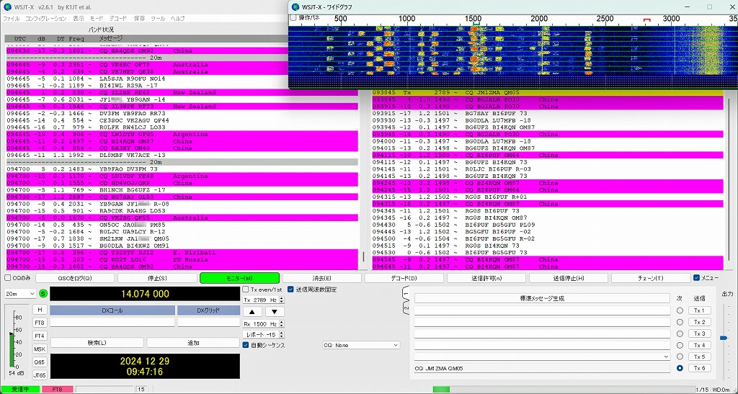This screenshot has width=738, height=394.
Task: Click the 追加 button
Action: (193, 343)
